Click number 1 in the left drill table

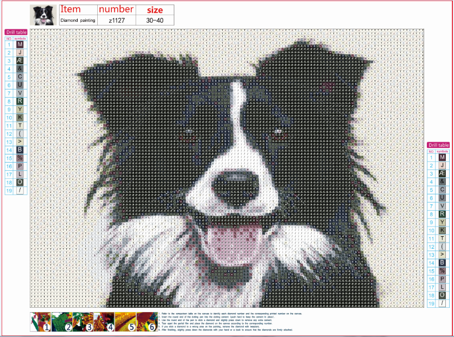pyautogui.click(x=9, y=44)
